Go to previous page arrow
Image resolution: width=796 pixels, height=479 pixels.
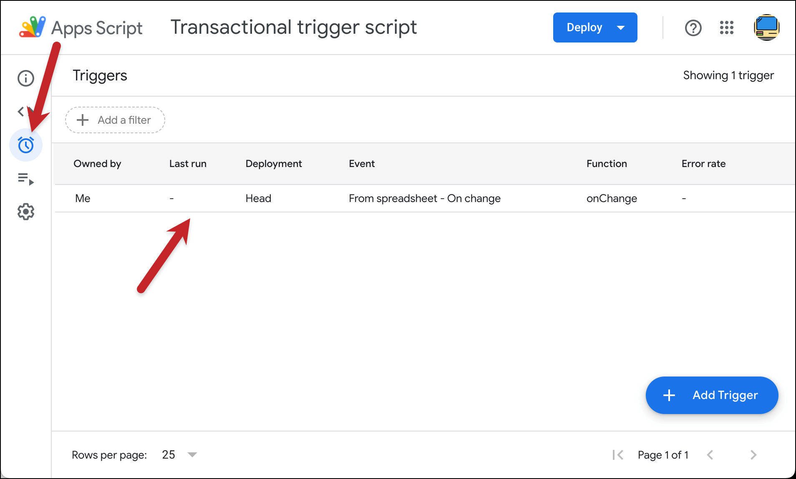point(710,455)
